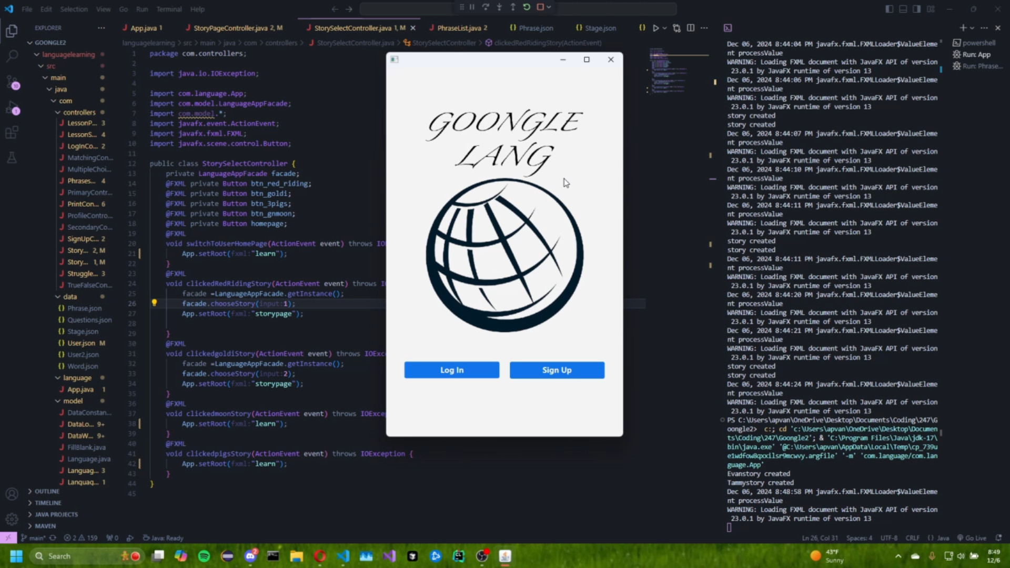1010x568 pixels.
Task: Open the Accounts menu icon
Action: [12, 494]
